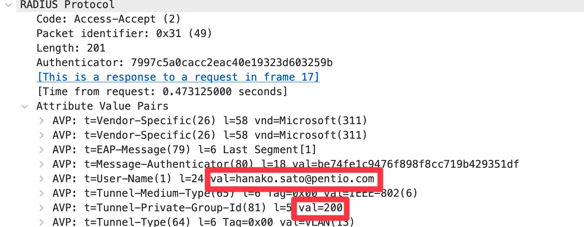Open the response-to-request frame 17 link
This screenshot has height=227, width=584.
[178, 77]
